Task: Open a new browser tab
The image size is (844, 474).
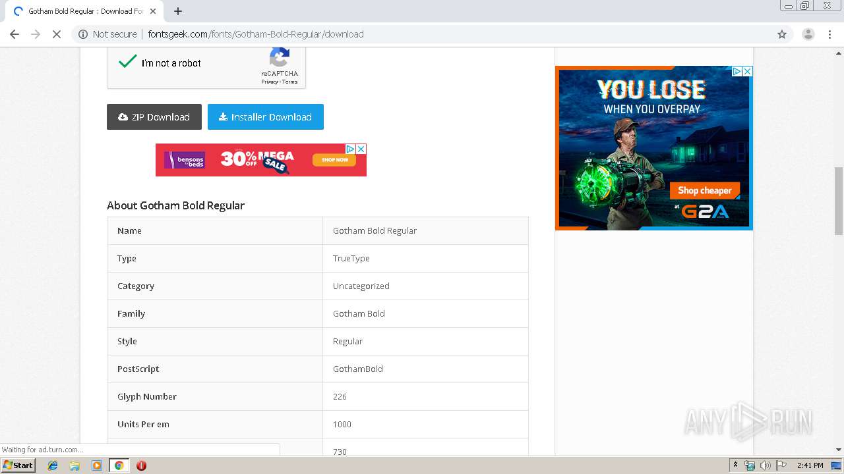Action: [178, 11]
